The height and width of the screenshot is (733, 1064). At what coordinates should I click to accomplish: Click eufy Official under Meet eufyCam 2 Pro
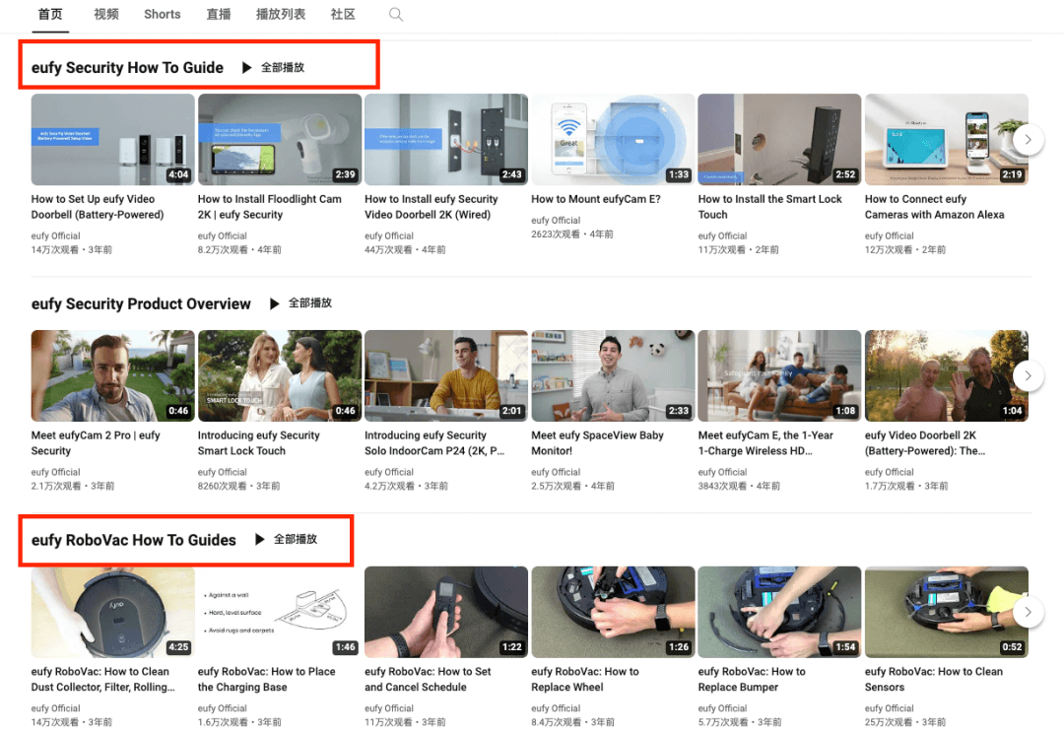[55, 472]
